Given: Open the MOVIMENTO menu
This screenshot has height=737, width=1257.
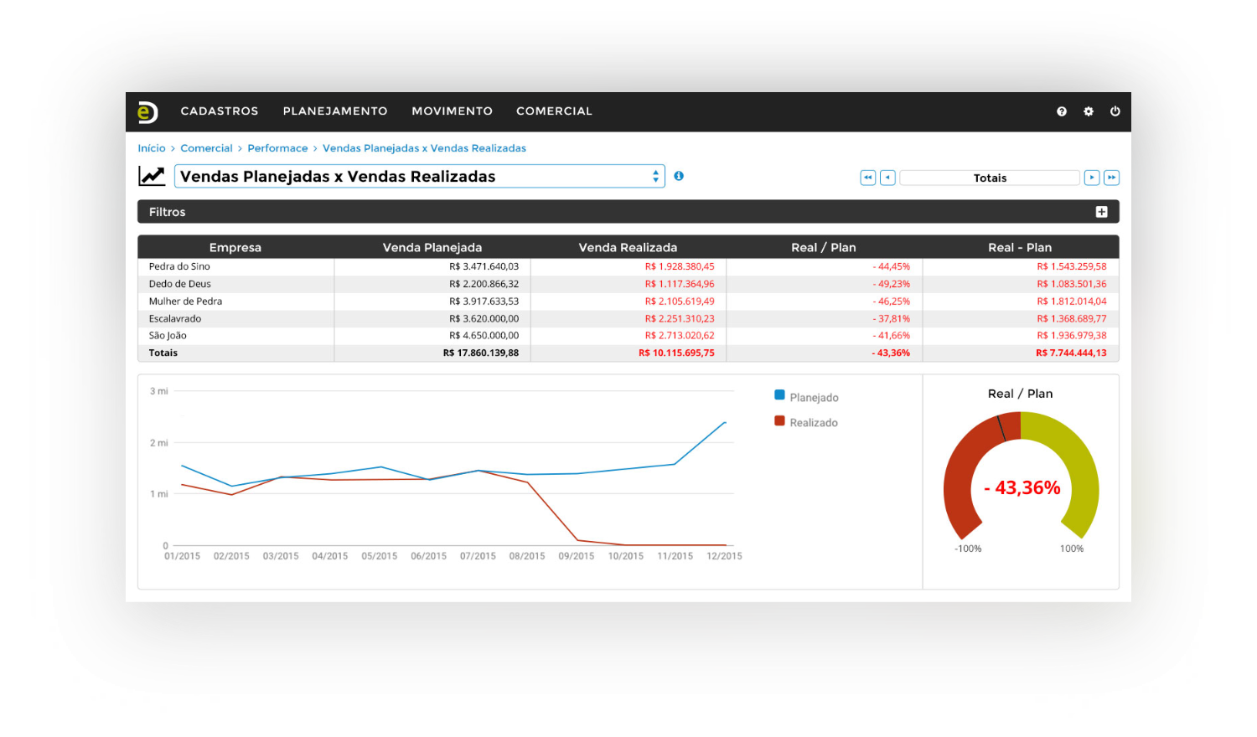Looking at the screenshot, I should click(452, 111).
